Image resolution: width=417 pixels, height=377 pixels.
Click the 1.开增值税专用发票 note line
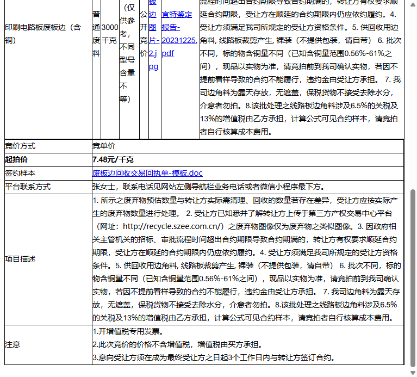(128, 331)
